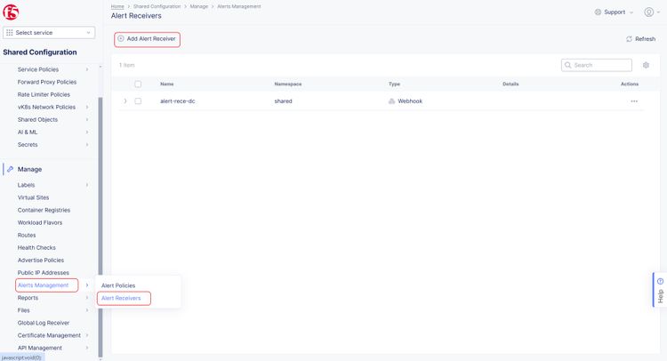This screenshot has height=361, width=667.
Task: Open Virtual Sites in sidebar
Action: click(x=33, y=197)
